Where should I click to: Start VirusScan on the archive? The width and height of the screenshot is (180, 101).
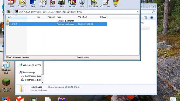point(94,4)
